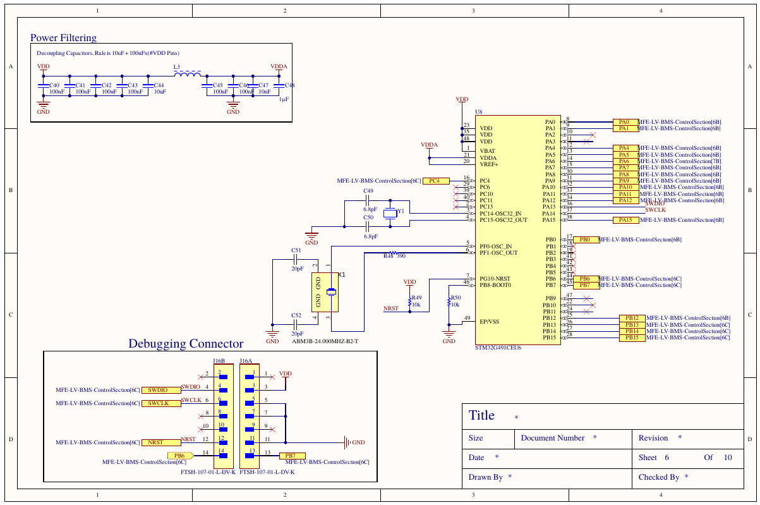Image resolution: width=760 pixels, height=505 pixels.
Task: Click the PG10-NRST pin label on U8
Action: (x=495, y=279)
